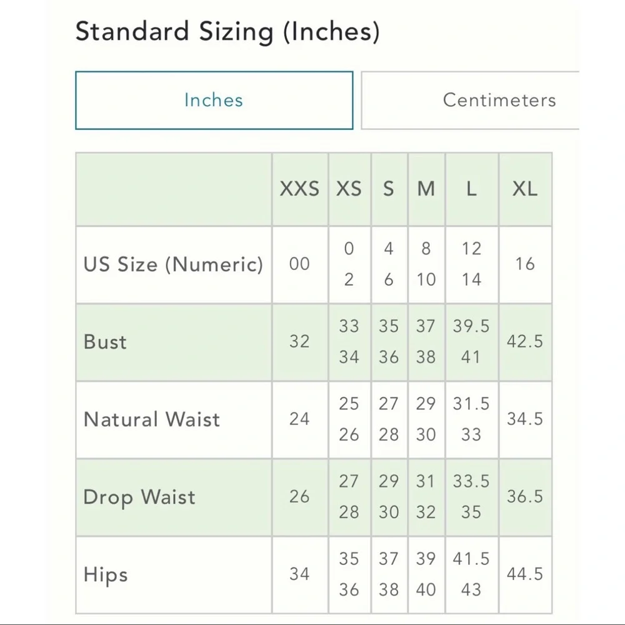Select the XL hips value 44.5
Screen dimensions: 625x625
pos(525,574)
